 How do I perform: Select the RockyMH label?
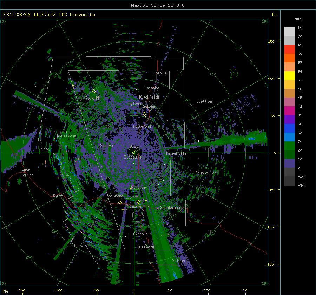(x=93, y=98)
